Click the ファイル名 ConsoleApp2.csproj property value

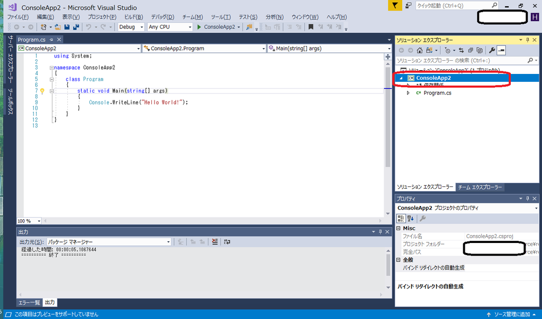490,236
